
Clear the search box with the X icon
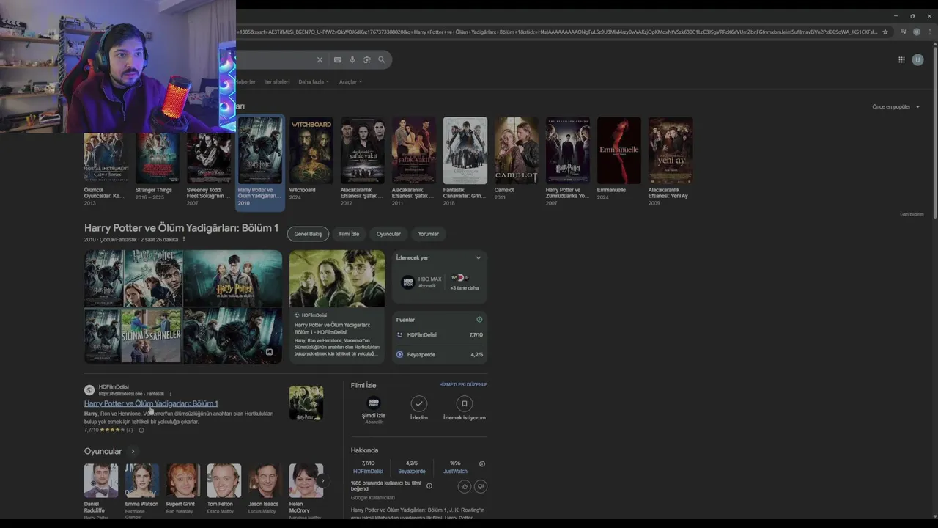(x=320, y=59)
